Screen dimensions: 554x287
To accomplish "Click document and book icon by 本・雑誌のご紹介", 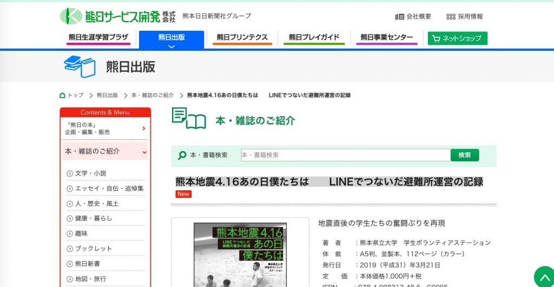I will (x=189, y=118).
